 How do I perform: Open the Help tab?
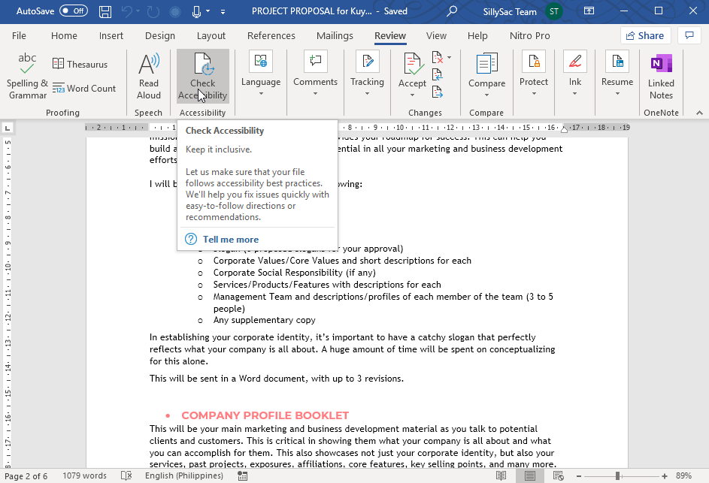pyautogui.click(x=477, y=36)
